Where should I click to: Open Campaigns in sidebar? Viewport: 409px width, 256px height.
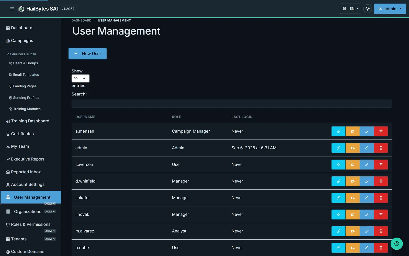[31, 41]
